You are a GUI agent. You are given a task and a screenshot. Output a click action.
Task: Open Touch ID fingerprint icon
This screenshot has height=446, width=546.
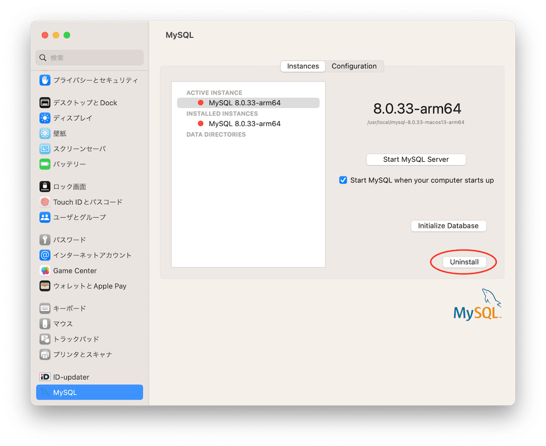(x=45, y=202)
